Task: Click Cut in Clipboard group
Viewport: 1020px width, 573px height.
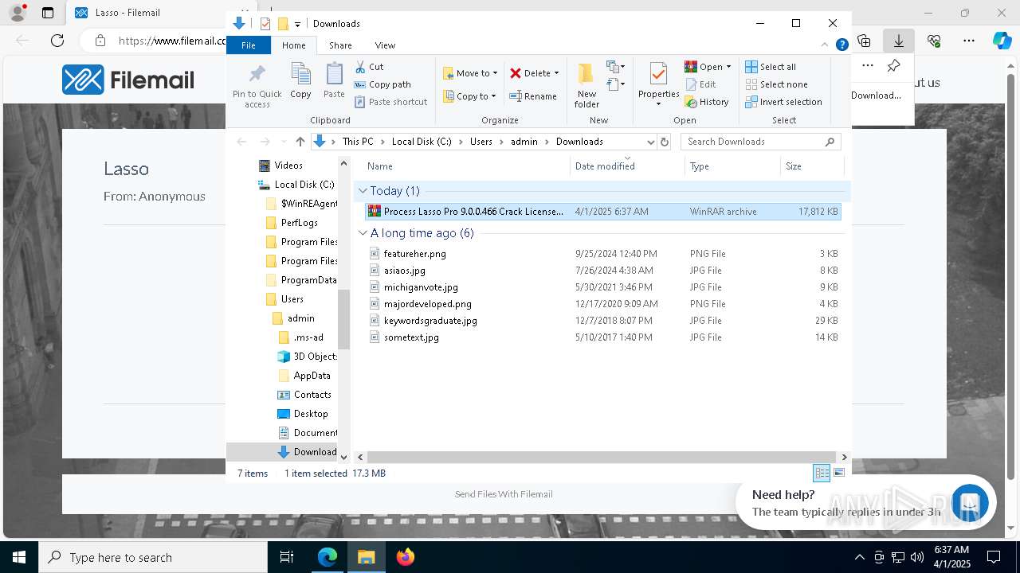Action: (x=369, y=67)
